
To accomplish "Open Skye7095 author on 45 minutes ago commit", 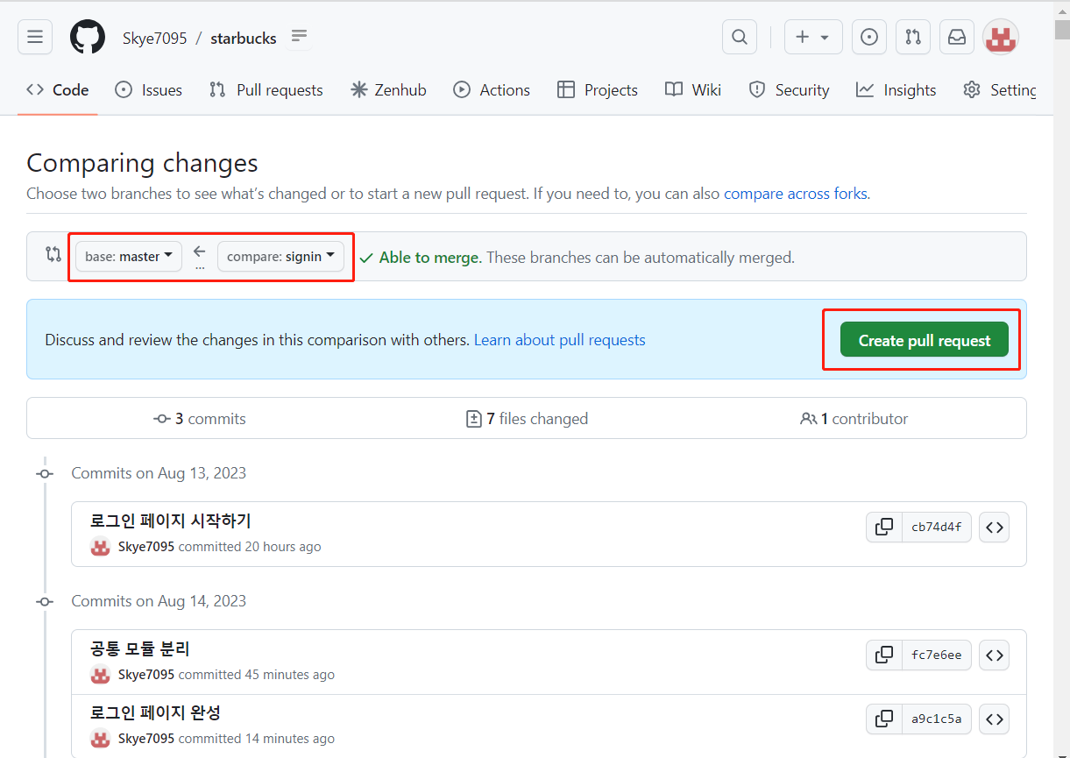I will (x=146, y=675).
